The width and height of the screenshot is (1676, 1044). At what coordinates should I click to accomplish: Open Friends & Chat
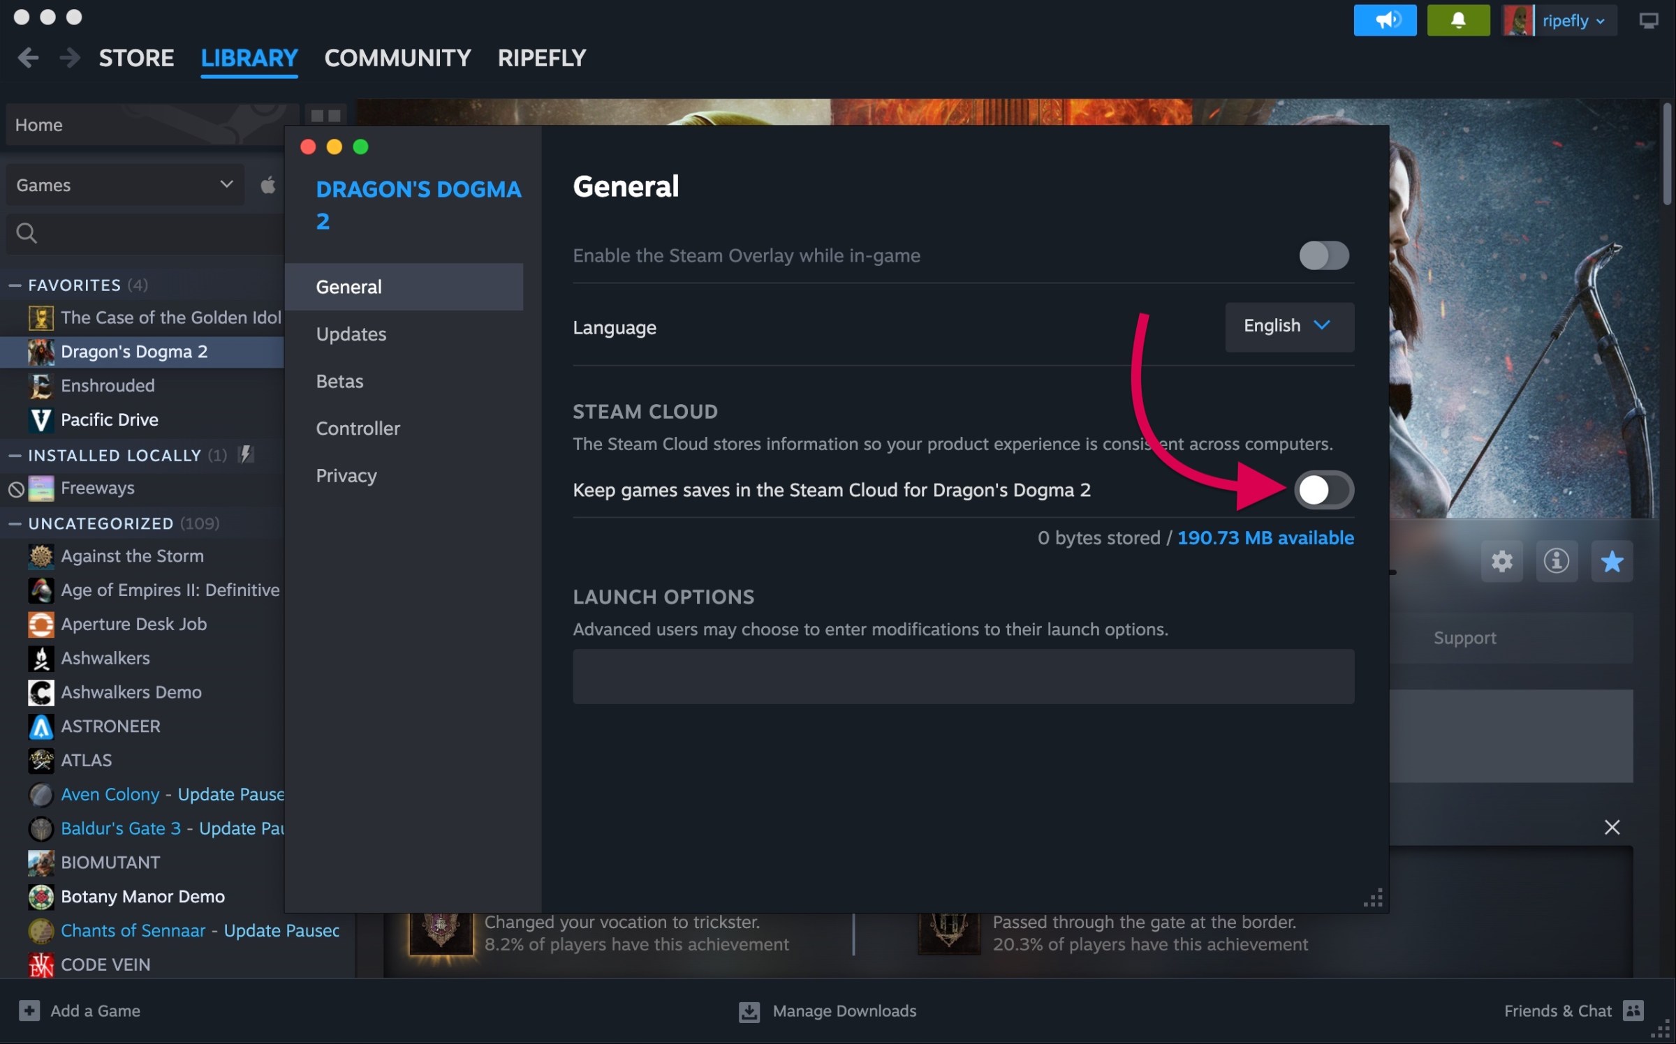point(1573,1011)
